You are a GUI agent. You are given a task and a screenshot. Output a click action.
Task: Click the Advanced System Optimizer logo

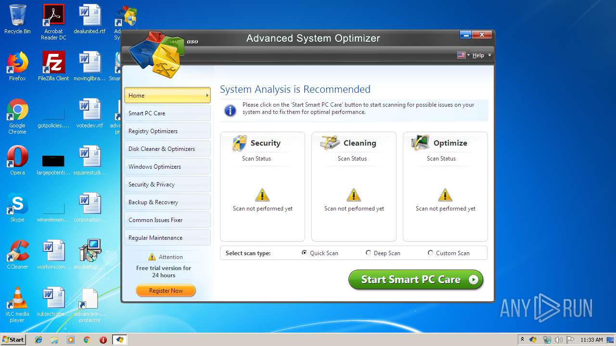pyautogui.click(x=157, y=55)
